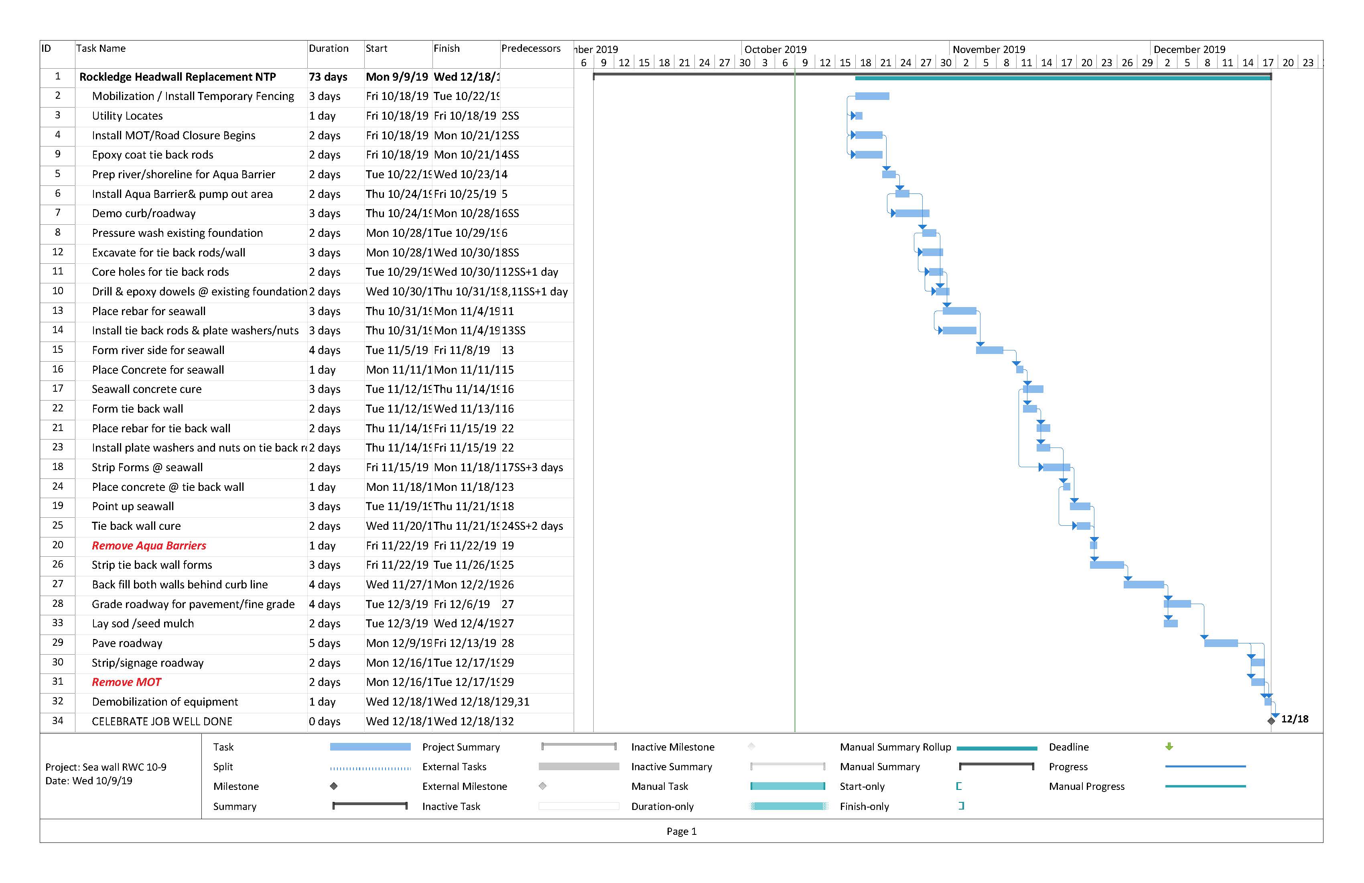Image resolution: width=1364 pixels, height=883 pixels.
Task: Click the Rockledge Headwall Replacement NTP summary task
Action: [178, 77]
